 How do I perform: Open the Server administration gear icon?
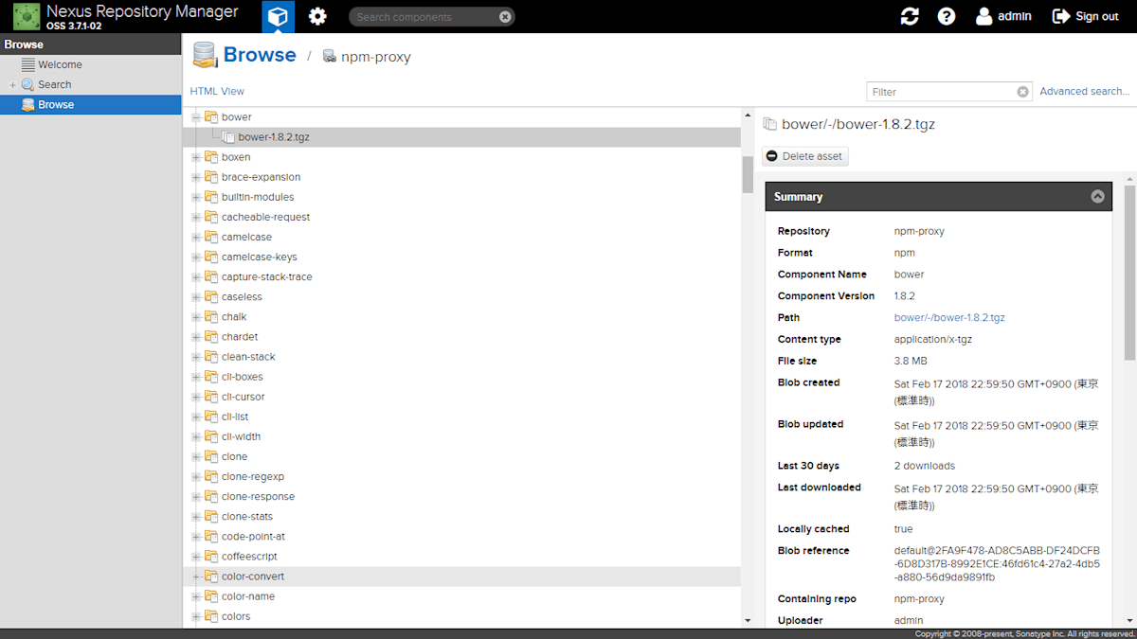coord(317,16)
